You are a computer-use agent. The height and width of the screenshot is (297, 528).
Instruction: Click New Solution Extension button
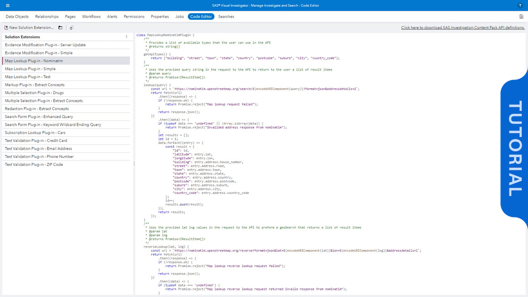tap(29, 28)
